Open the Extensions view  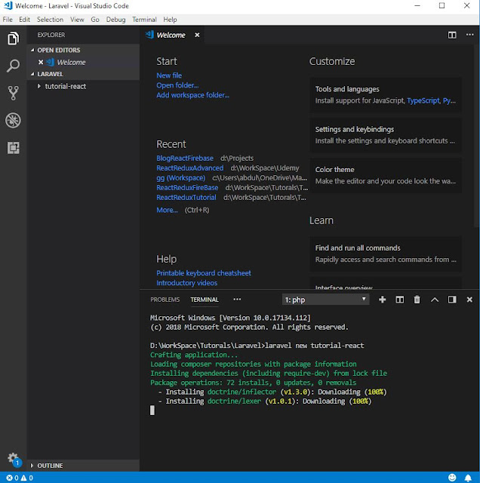tap(14, 148)
